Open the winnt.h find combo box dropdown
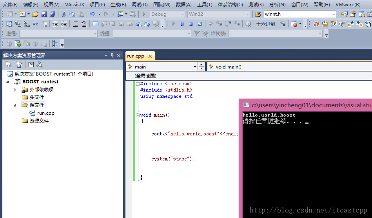Viewport: 372px width, 218px height. (x=334, y=14)
